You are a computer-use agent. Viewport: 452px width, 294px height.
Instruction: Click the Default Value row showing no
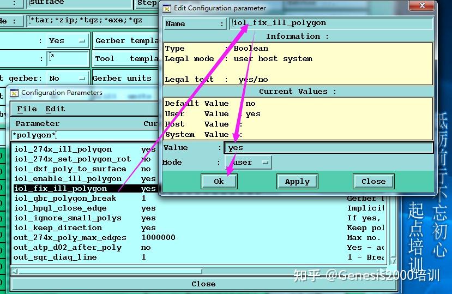[210, 103]
